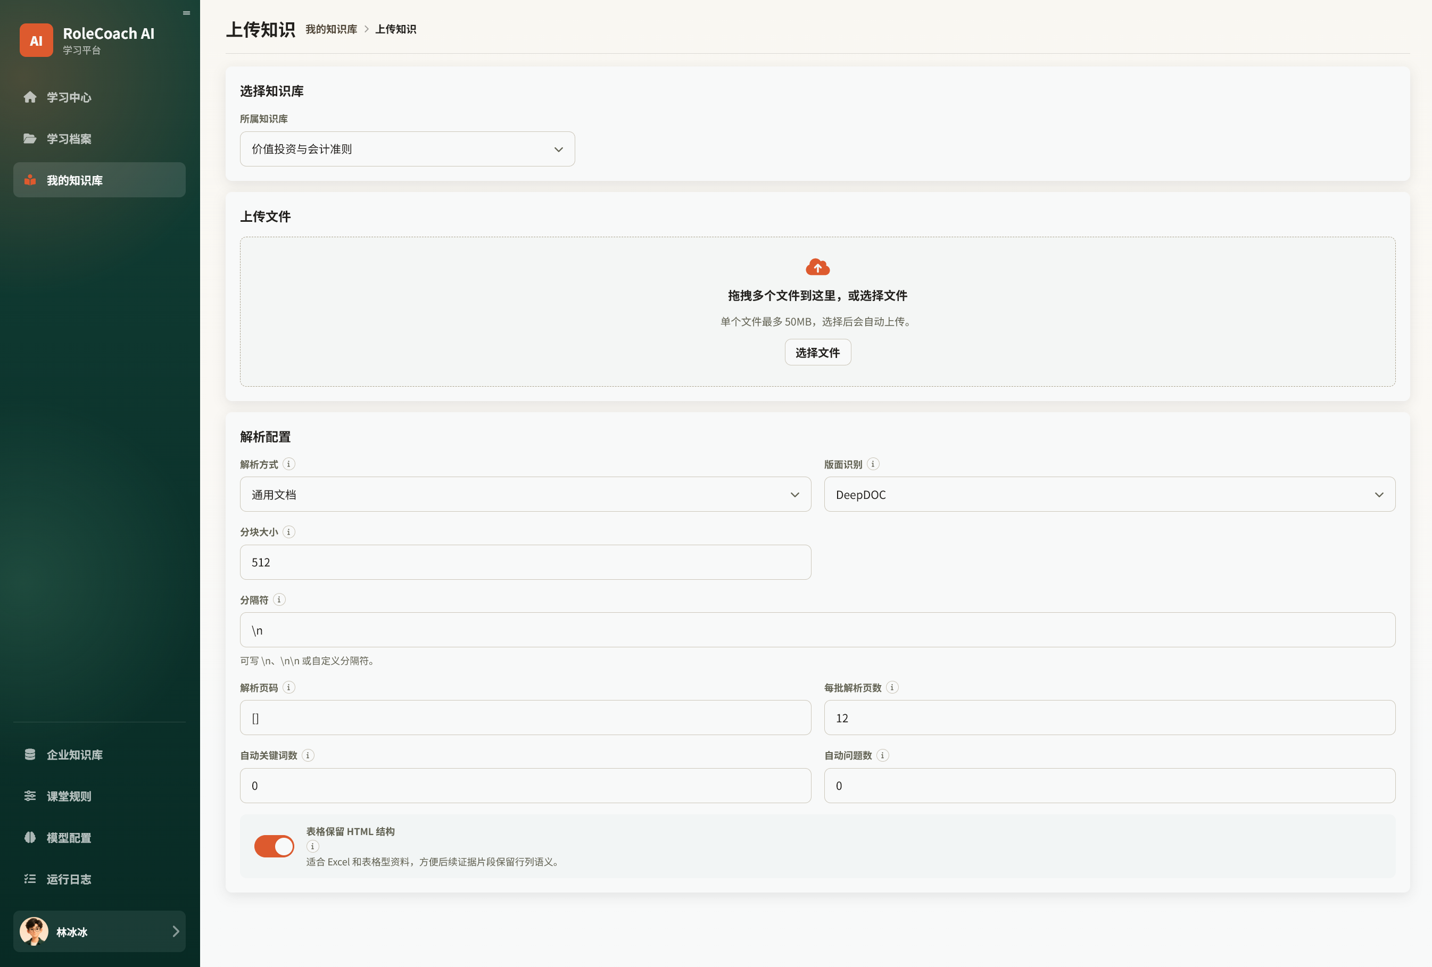1432x967 pixels.
Task: Click the 自动关键词数 input field
Action: [x=525, y=785]
